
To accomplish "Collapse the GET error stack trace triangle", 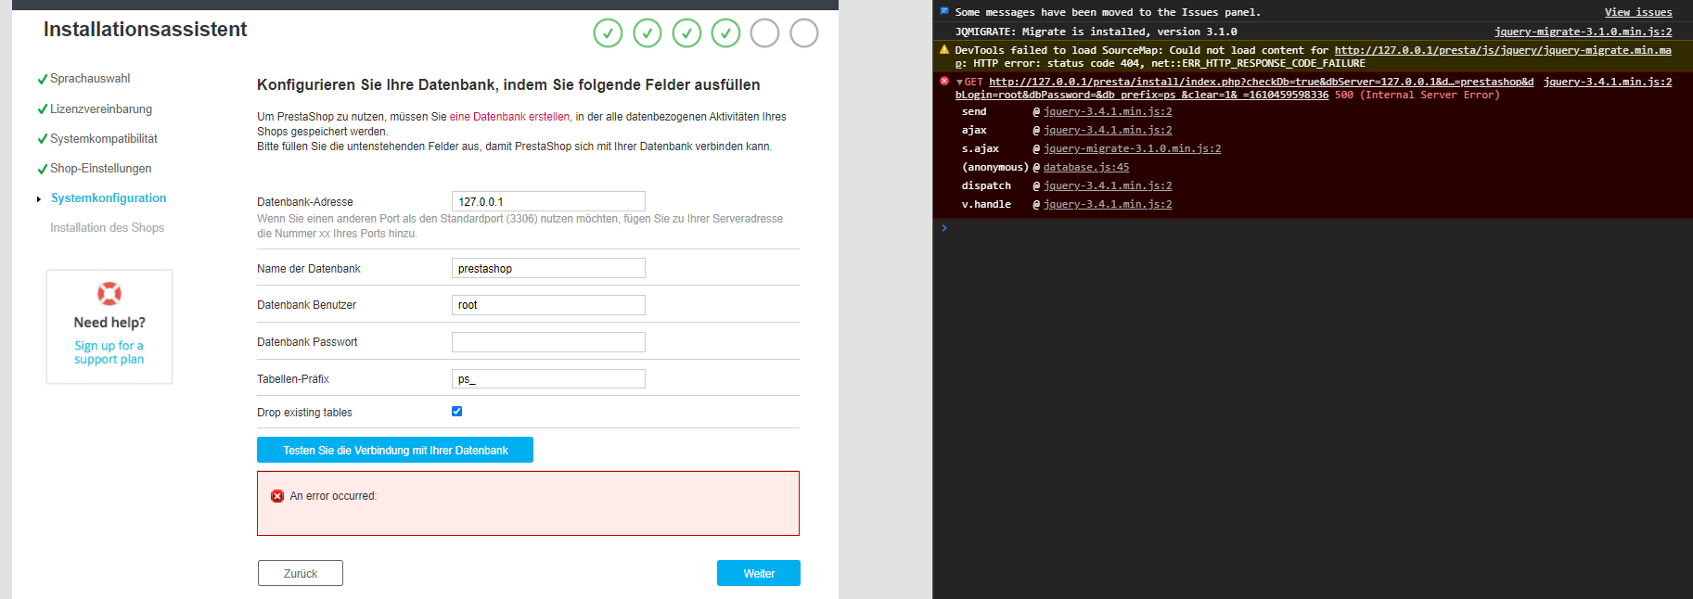I will (x=959, y=83).
